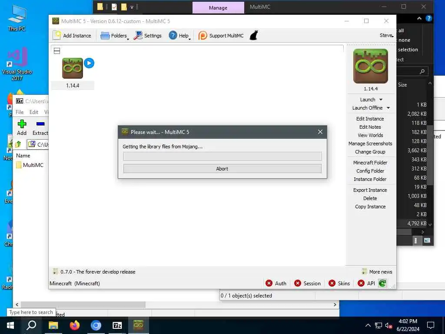Click the muted volume tray icon

[x=389, y=325]
